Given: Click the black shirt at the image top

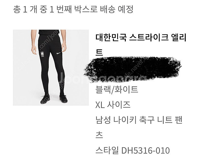Looking at the screenshot, I should point(49,32).
